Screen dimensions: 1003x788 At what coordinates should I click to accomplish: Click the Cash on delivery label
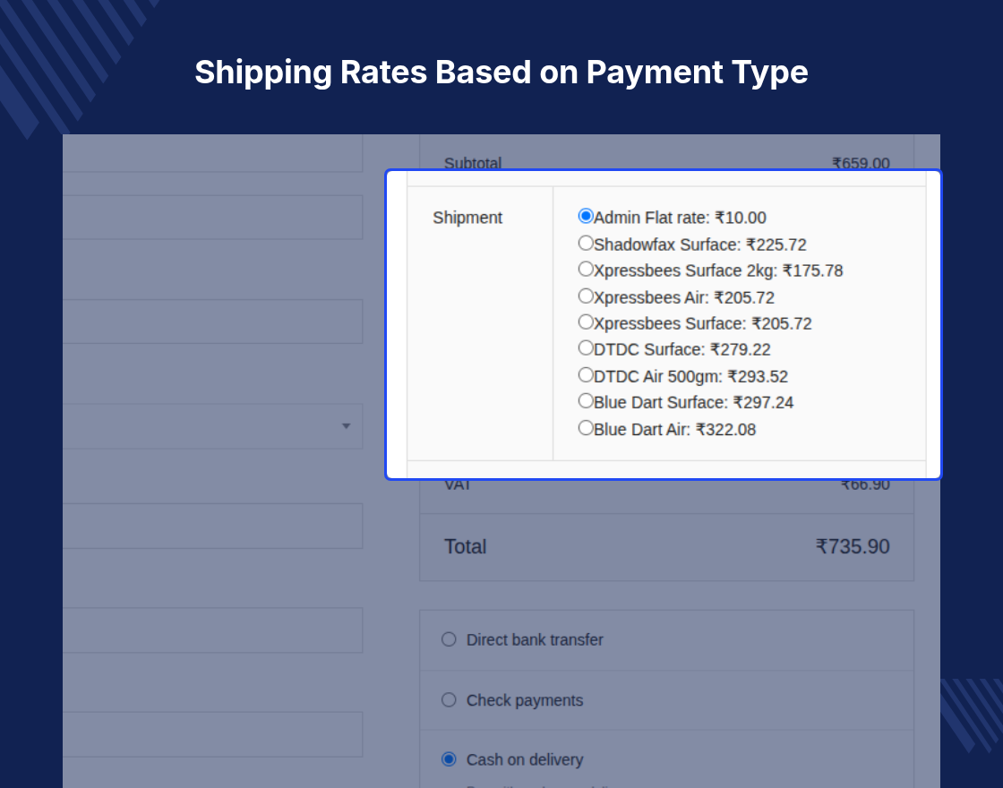point(525,760)
